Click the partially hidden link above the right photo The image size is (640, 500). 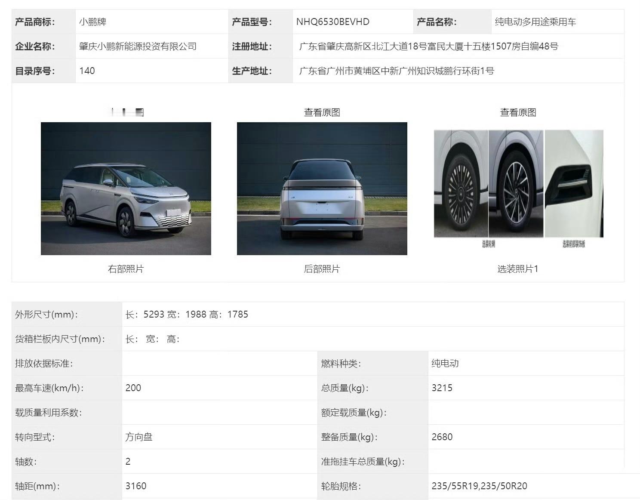click(127, 112)
